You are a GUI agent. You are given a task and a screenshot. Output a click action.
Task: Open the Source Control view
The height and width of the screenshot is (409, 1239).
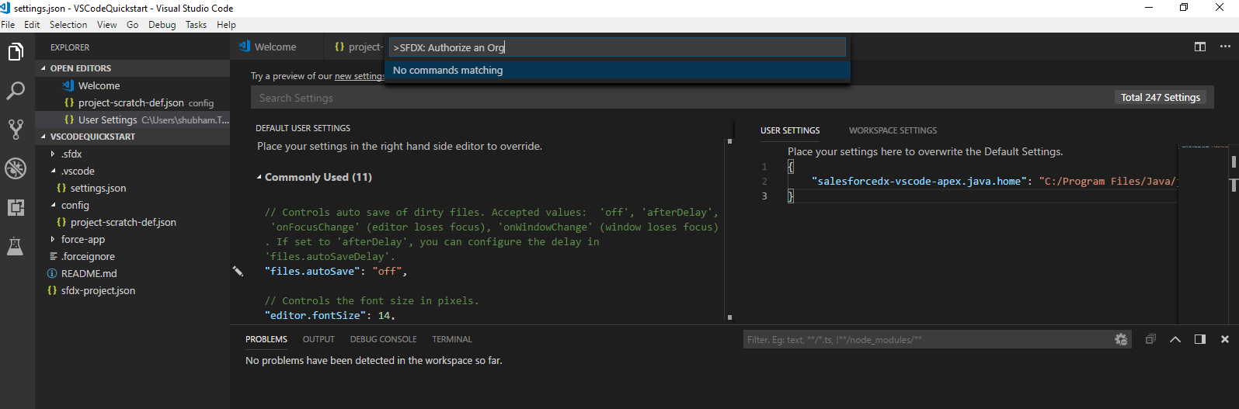pos(16,129)
